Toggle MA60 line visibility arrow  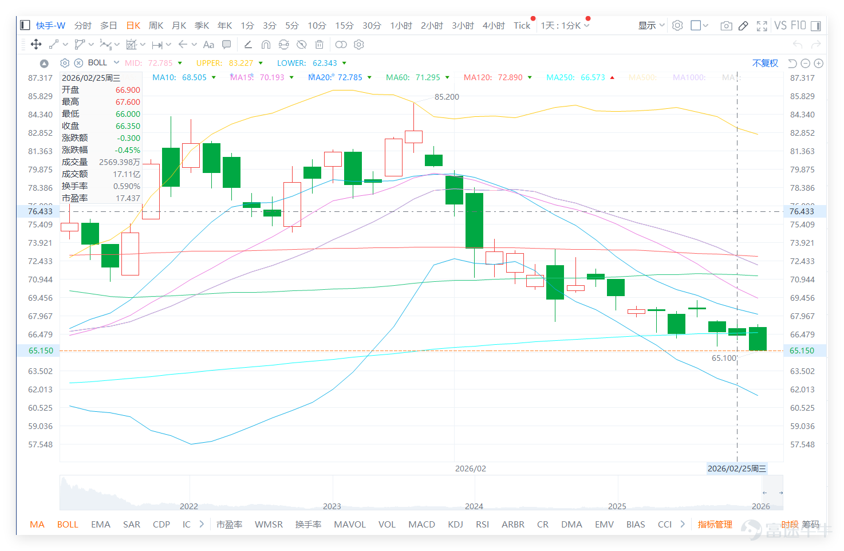click(x=447, y=77)
